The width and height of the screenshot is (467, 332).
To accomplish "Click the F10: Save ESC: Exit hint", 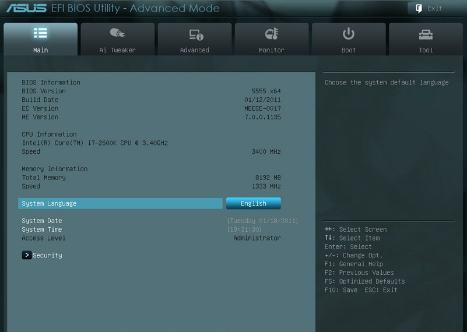I will point(361,289).
